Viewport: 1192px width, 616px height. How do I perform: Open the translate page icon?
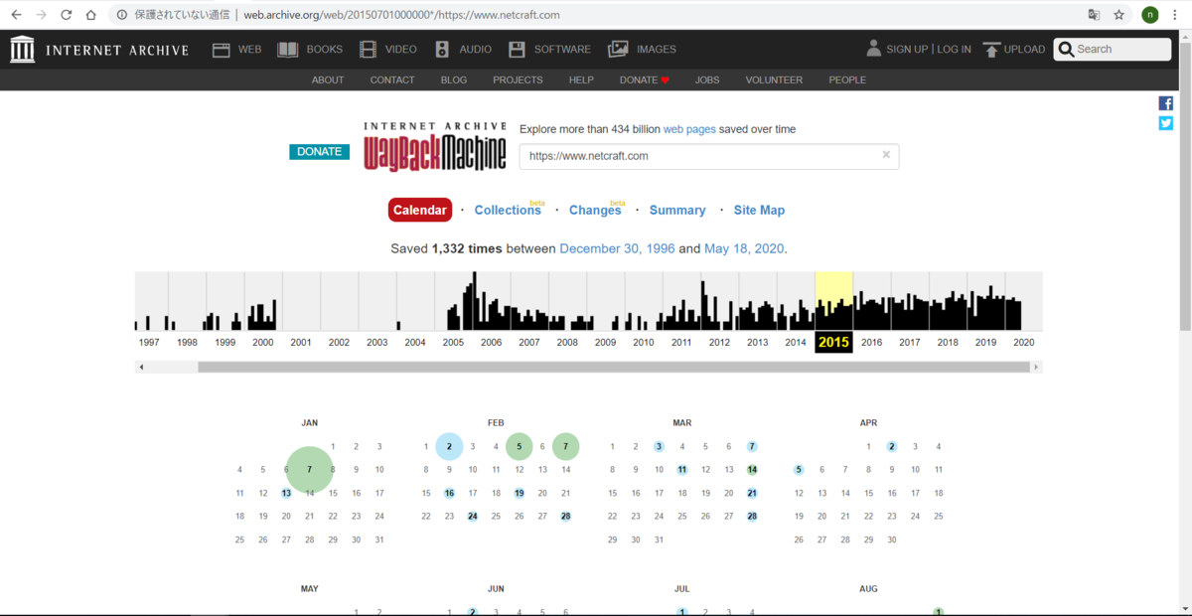[1094, 15]
